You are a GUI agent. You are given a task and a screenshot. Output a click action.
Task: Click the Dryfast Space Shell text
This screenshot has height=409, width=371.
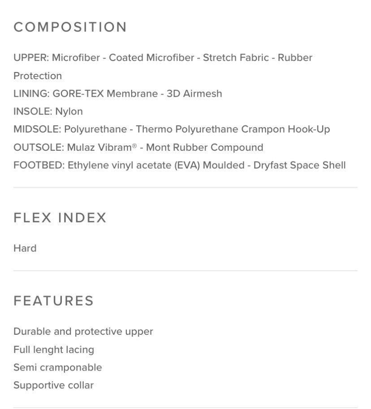tap(299, 166)
